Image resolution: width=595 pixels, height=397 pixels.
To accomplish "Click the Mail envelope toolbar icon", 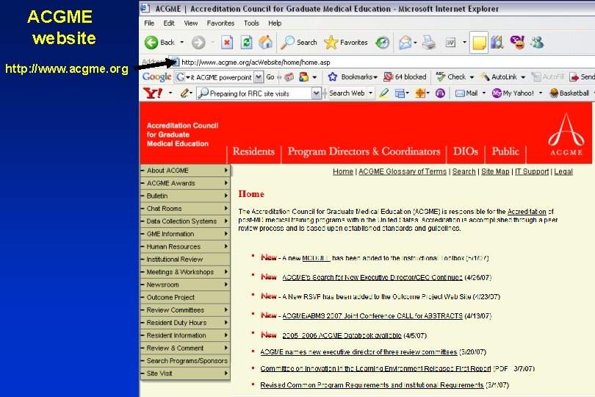I will coord(405,42).
